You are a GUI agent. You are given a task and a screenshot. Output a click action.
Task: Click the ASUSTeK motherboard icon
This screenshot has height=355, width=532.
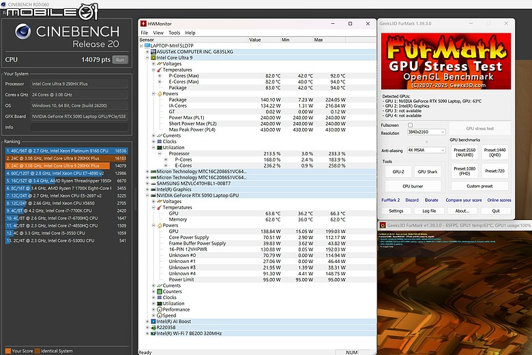click(x=153, y=52)
